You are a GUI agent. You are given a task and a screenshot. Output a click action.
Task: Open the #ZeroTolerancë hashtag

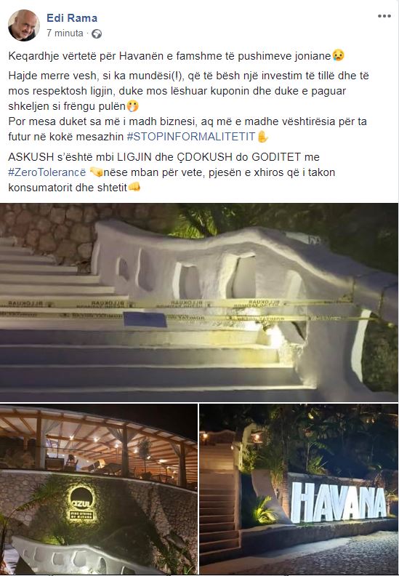click(47, 172)
